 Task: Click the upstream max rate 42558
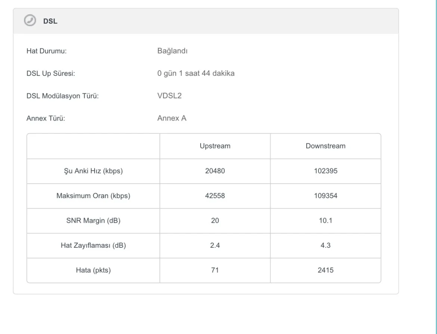click(215, 196)
